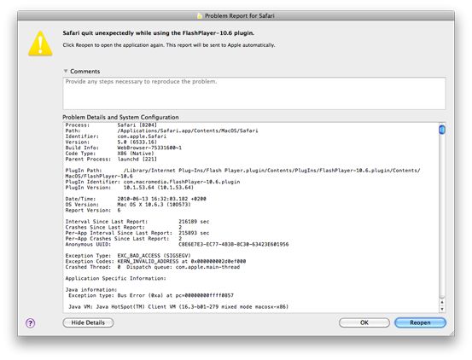This screenshot has width=472, height=360.
Task: Click the 'Exception type: Bus Error' line
Action: click(151, 296)
